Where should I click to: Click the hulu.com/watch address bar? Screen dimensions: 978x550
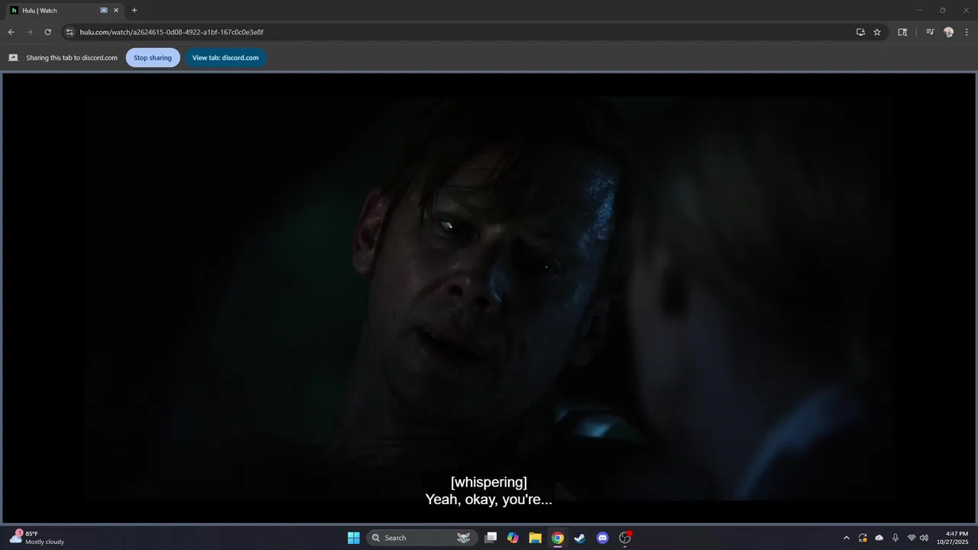pyautogui.click(x=458, y=32)
